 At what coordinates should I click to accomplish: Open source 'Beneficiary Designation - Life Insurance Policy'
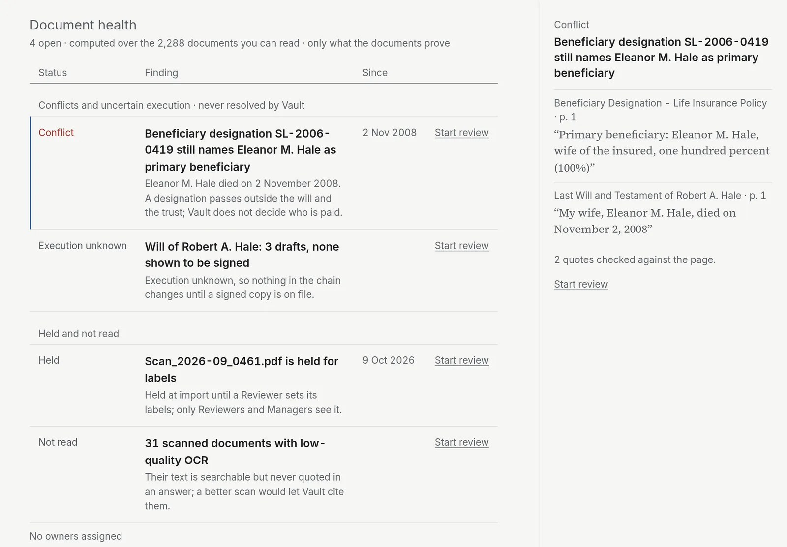660,110
